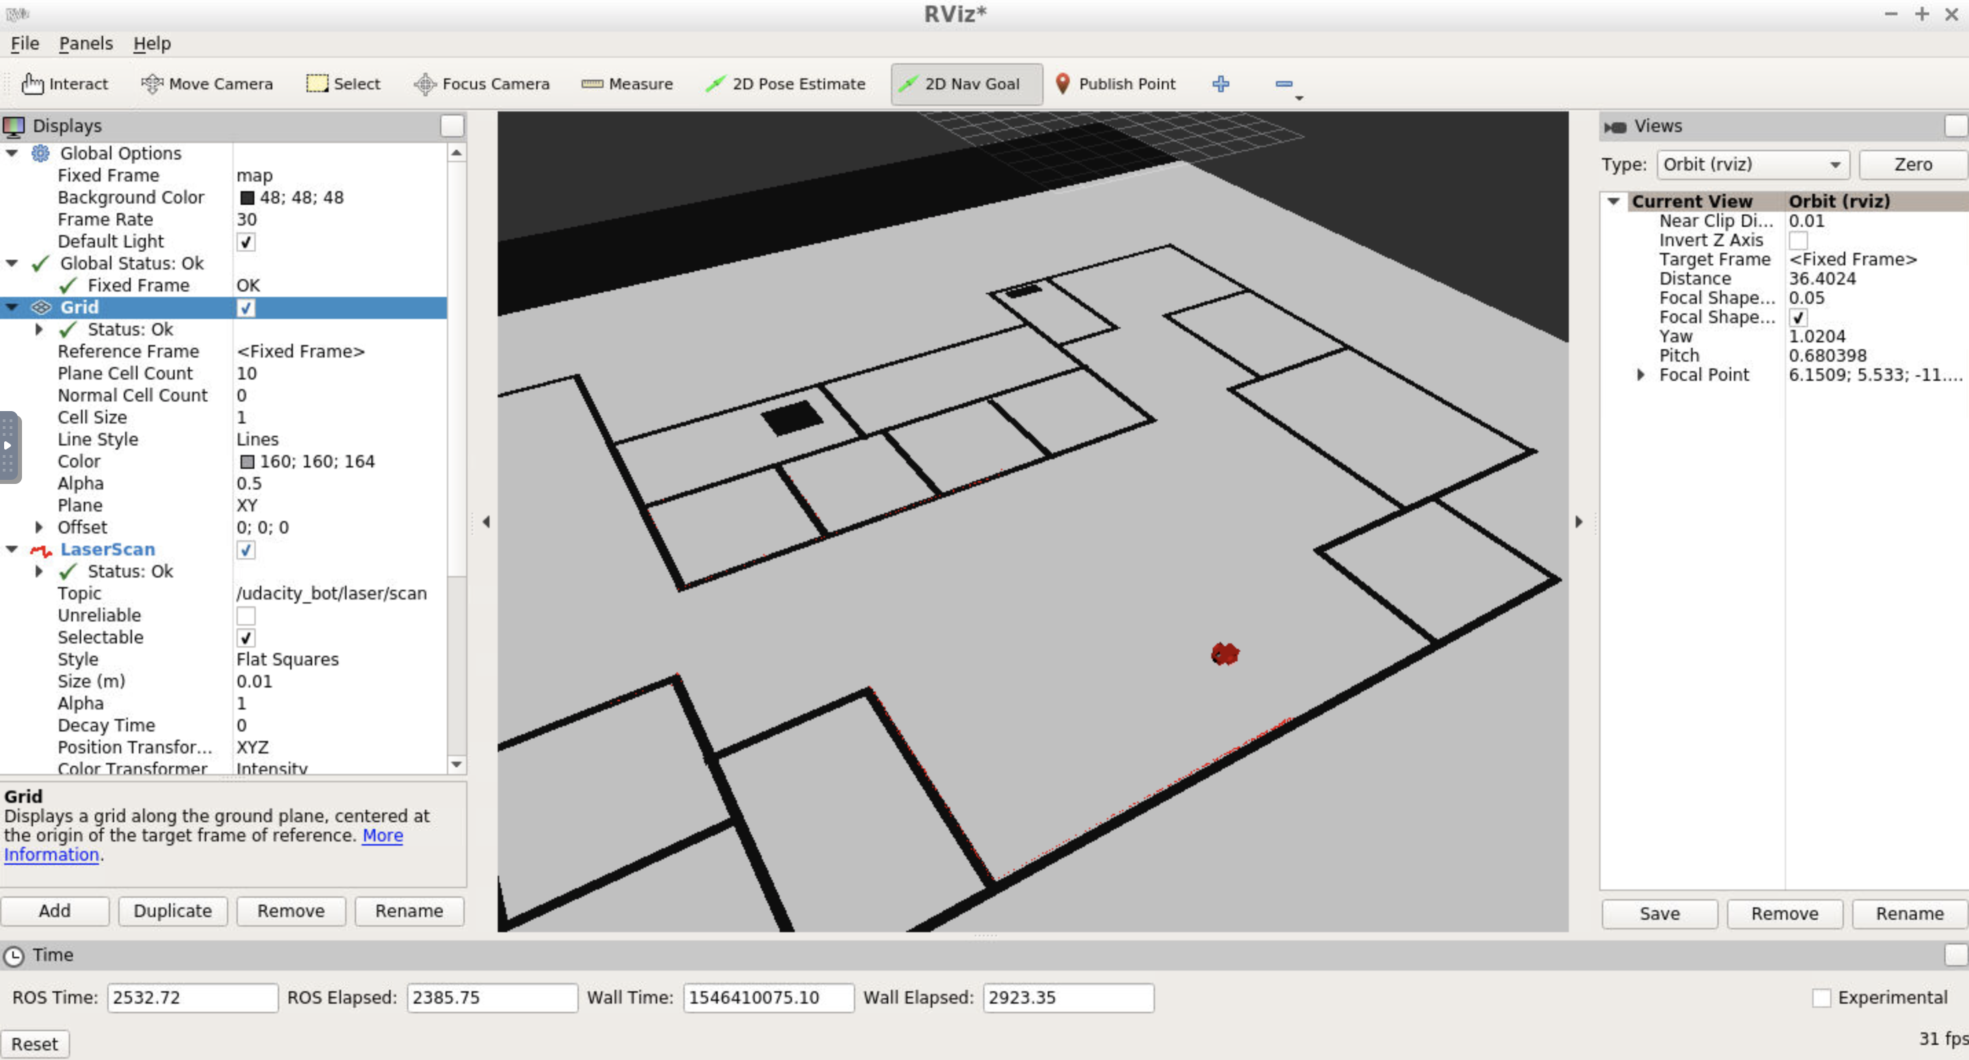Click the Publish Point tool
Screen dimensions: 1969x1060
tap(1115, 84)
